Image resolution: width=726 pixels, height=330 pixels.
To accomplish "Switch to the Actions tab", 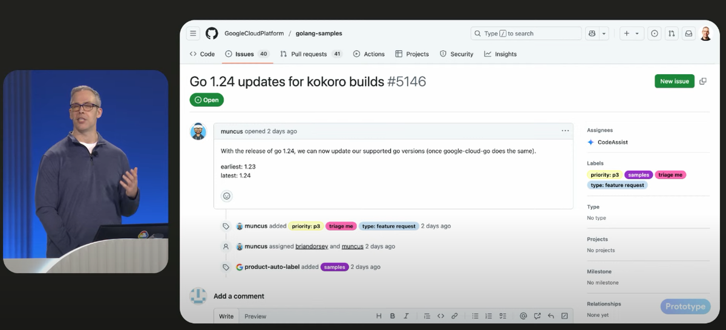I will (369, 54).
